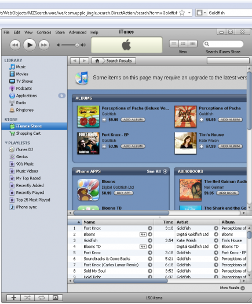252x304 pixels.
Task: Select Movies in the Library
Action: (22, 74)
